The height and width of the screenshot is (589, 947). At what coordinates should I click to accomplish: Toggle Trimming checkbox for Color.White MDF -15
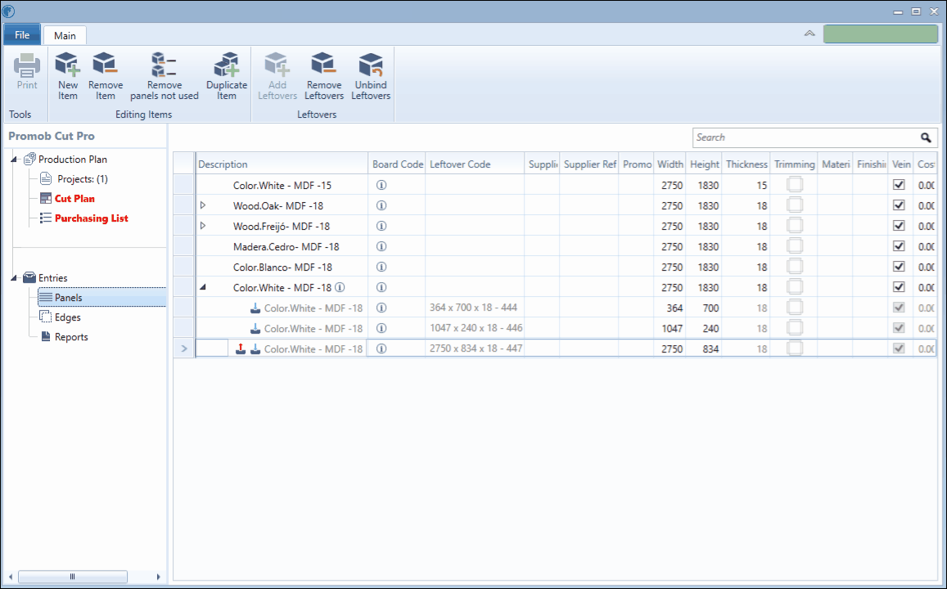(795, 185)
